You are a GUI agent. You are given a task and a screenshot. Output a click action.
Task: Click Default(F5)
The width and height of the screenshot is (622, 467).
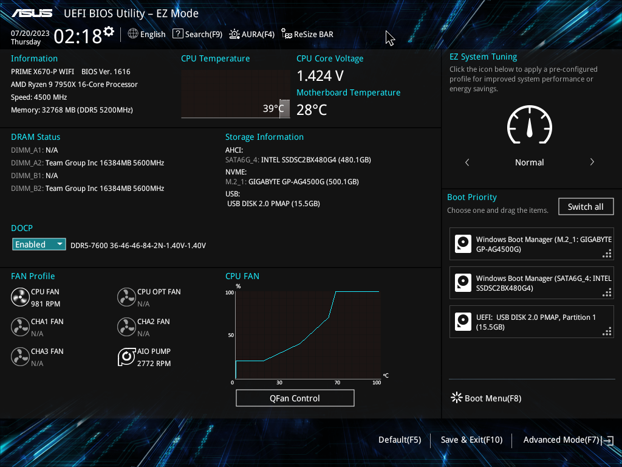coord(400,440)
